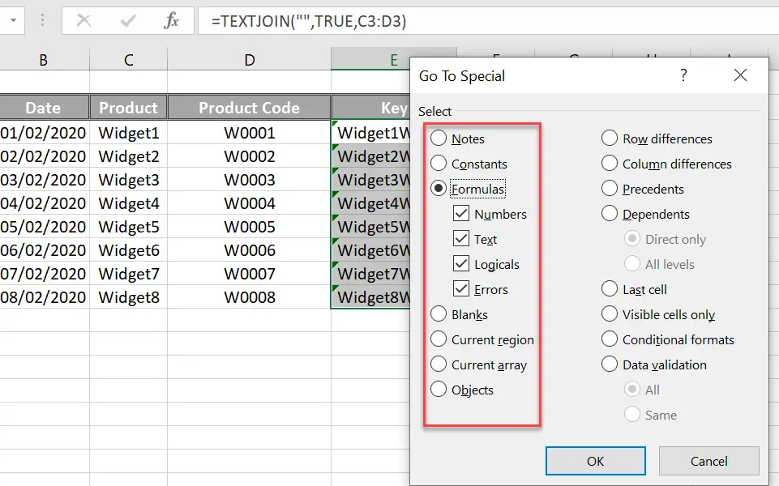Viewport: 779px width, 486px height.
Task: Click the Insert Function fx icon
Action: 171,19
